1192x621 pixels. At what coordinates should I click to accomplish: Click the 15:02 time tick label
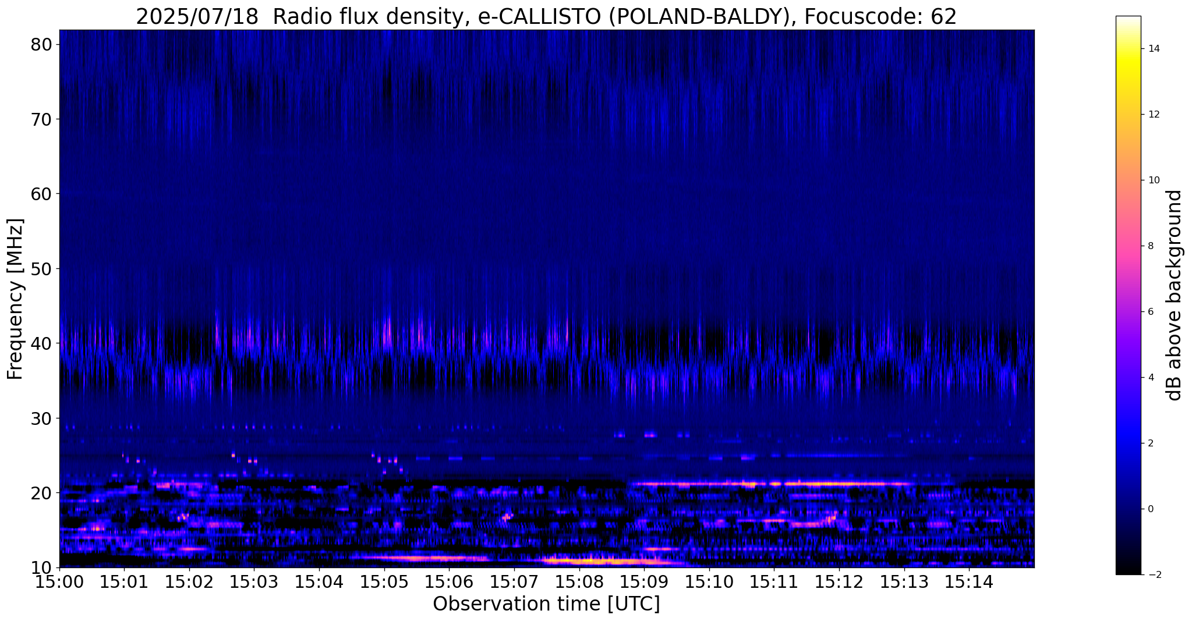click(x=189, y=581)
